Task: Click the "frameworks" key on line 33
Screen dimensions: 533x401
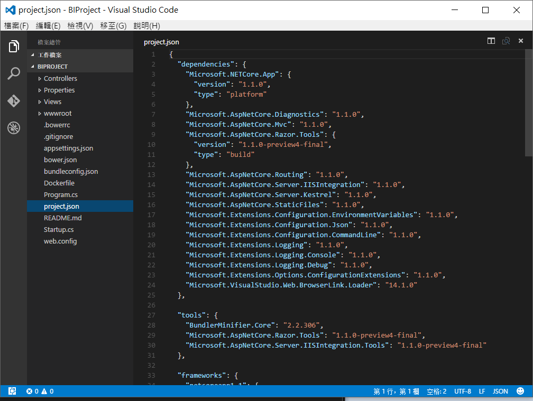Action: pyautogui.click(x=201, y=375)
